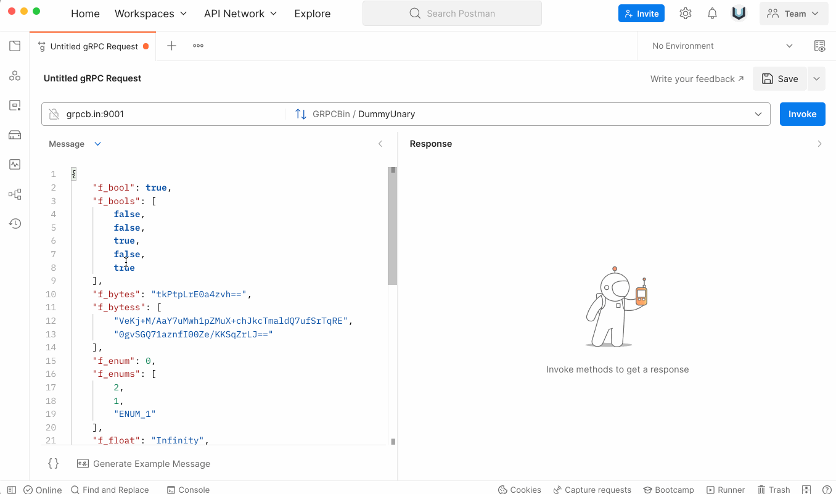836x494 pixels.
Task: Open the History sidebar icon
Action: click(x=15, y=223)
